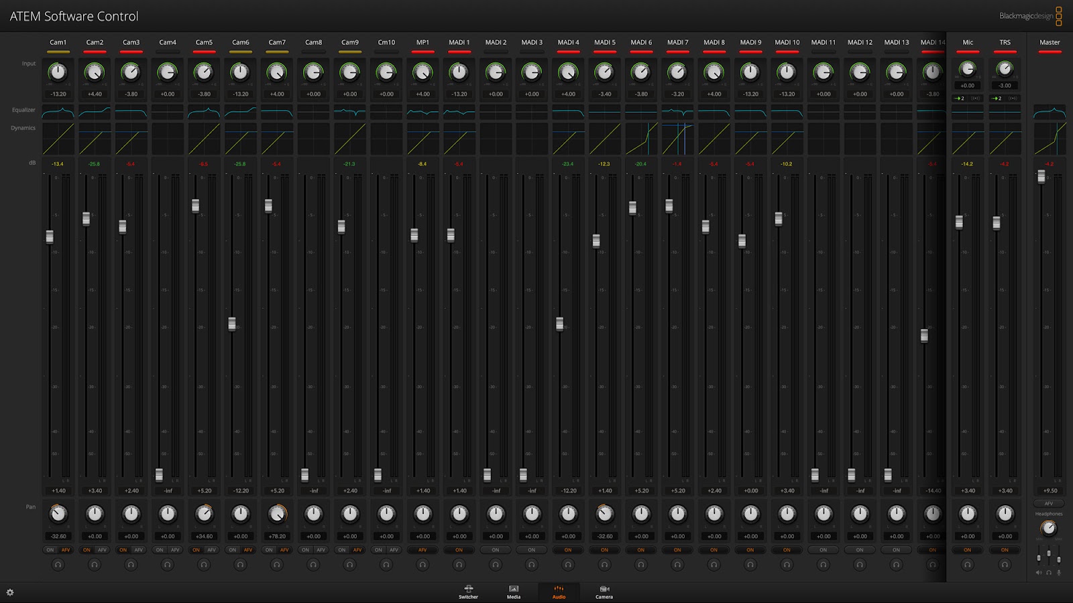The image size is (1073, 603).
Task: Toggle Cam1 AFV button
Action: click(66, 550)
